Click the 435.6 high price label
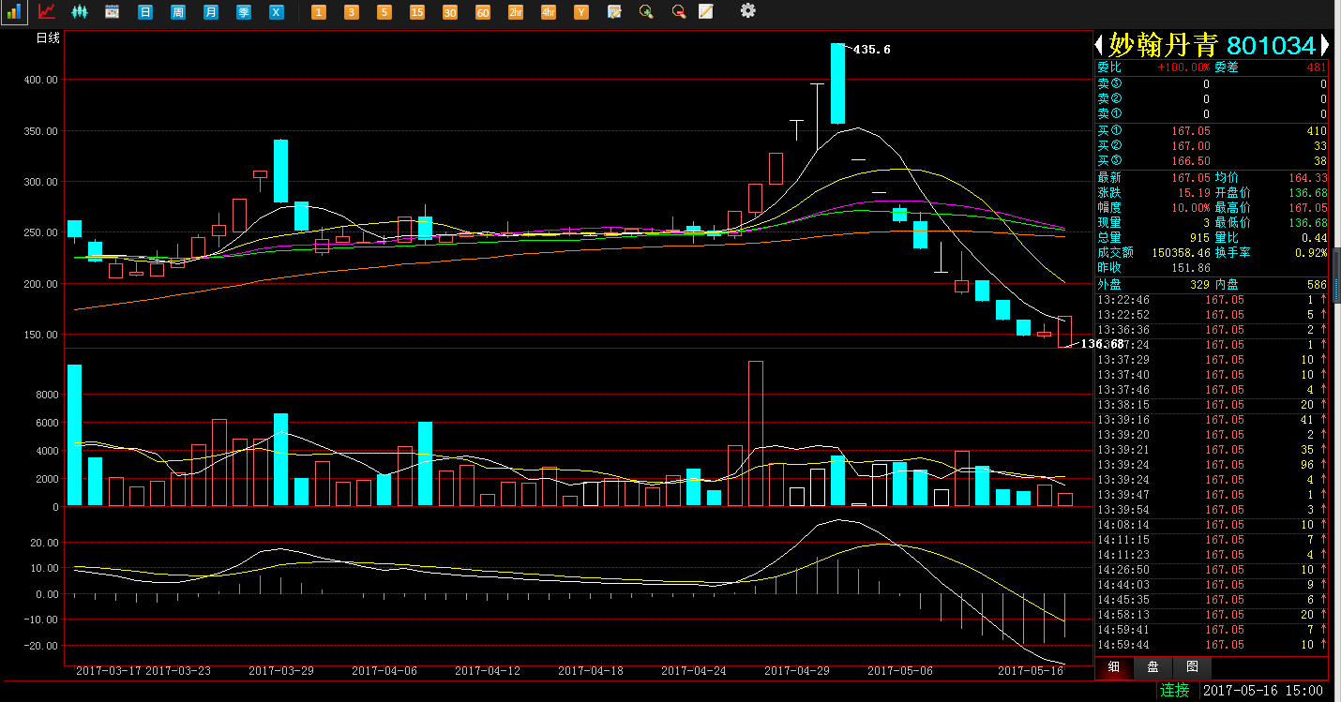This screenshot has width=1341, height=702. (x=871, y=50)
